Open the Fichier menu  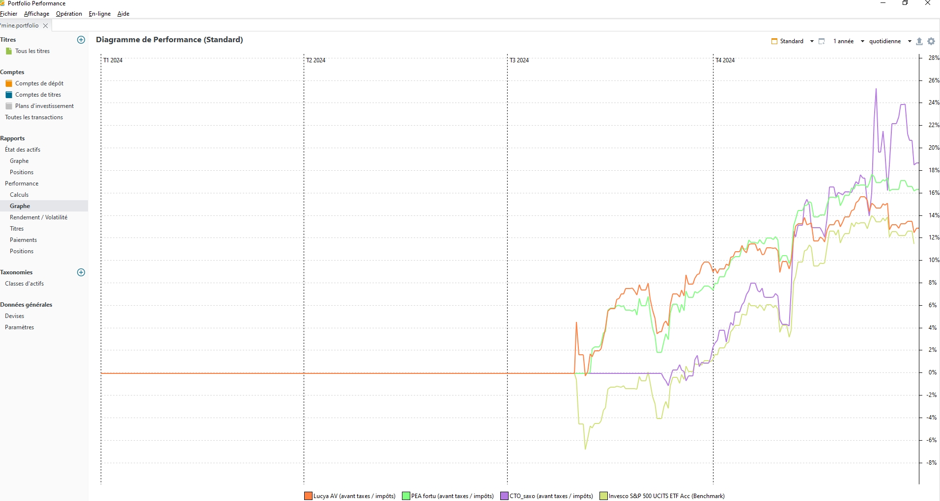tap(9, 14)
